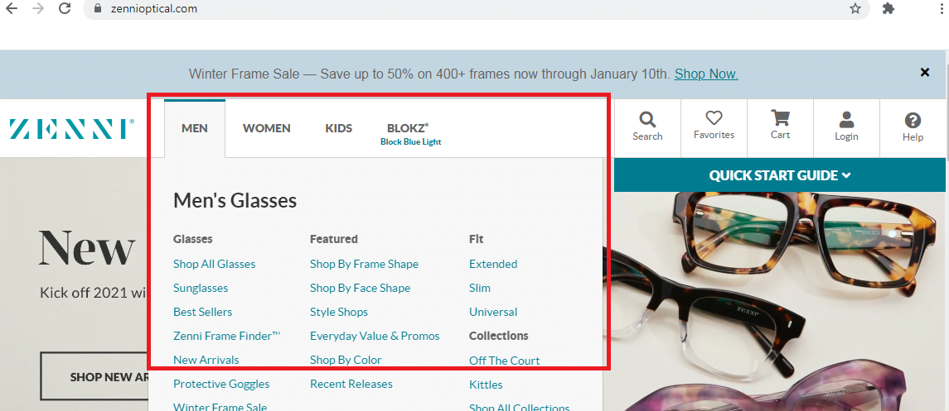The height and width of the screenshot is (411, 949).
Task: Reload the page with refresh icon
Action: click(65, 8)
